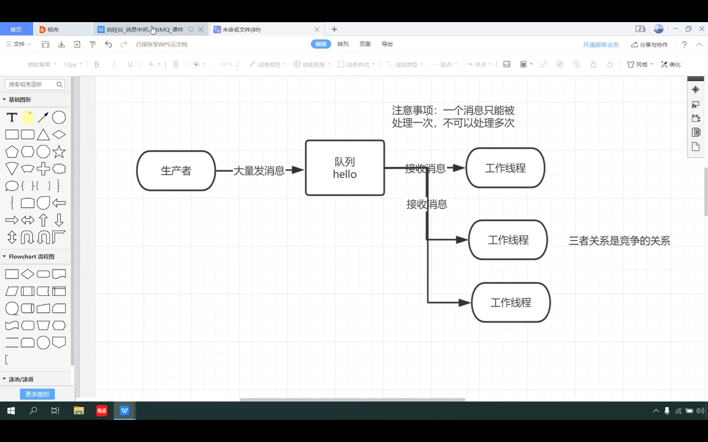Click the 美化 beautify button

tap(670, 65)
